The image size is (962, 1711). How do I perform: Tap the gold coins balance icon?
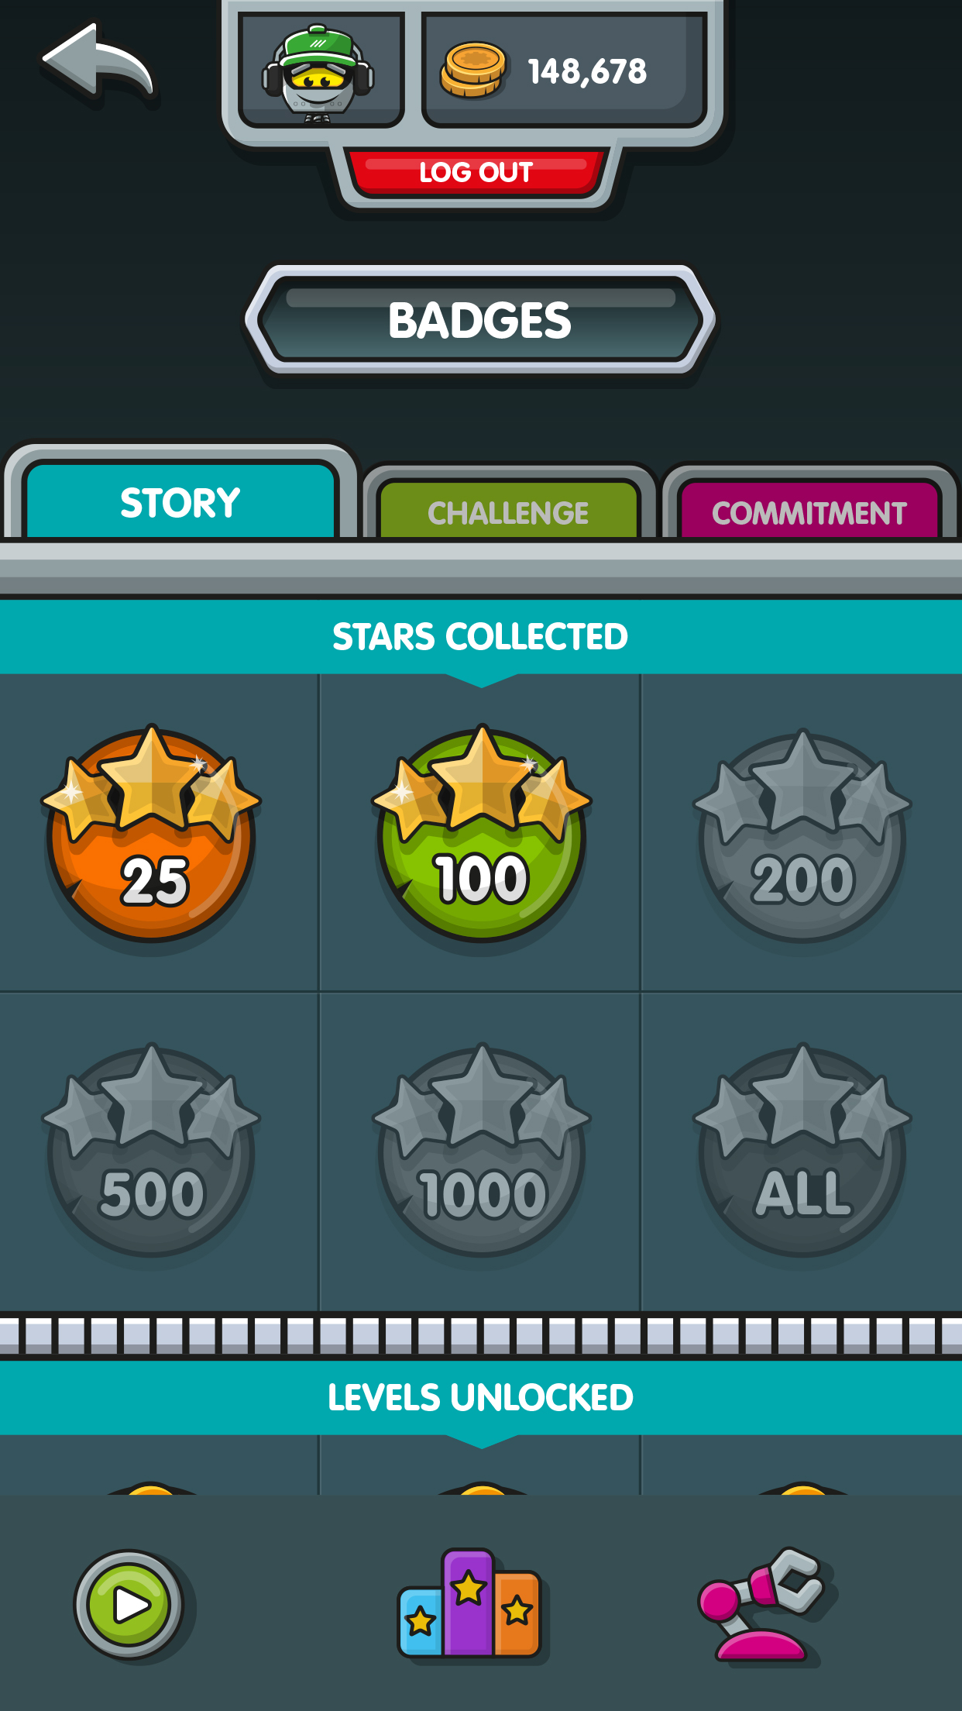[x=472, y=71]
